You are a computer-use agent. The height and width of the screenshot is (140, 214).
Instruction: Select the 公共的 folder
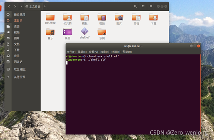(x=68, y=19)
